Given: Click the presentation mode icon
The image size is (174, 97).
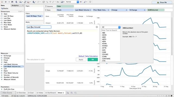Looking at the screenshot, I should click(90, 2).
